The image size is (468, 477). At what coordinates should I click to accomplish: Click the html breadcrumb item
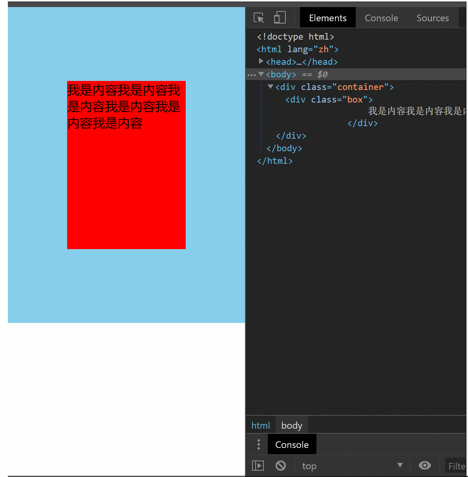pyautogui.click(x=261, y=425)
